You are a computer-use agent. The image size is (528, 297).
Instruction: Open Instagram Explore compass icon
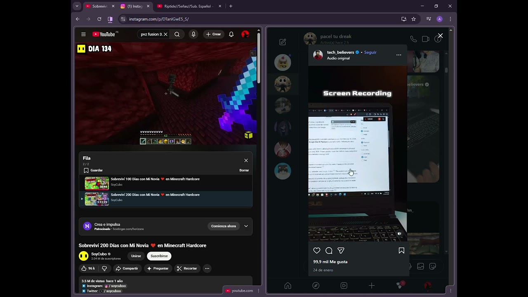tap(316, 285)
